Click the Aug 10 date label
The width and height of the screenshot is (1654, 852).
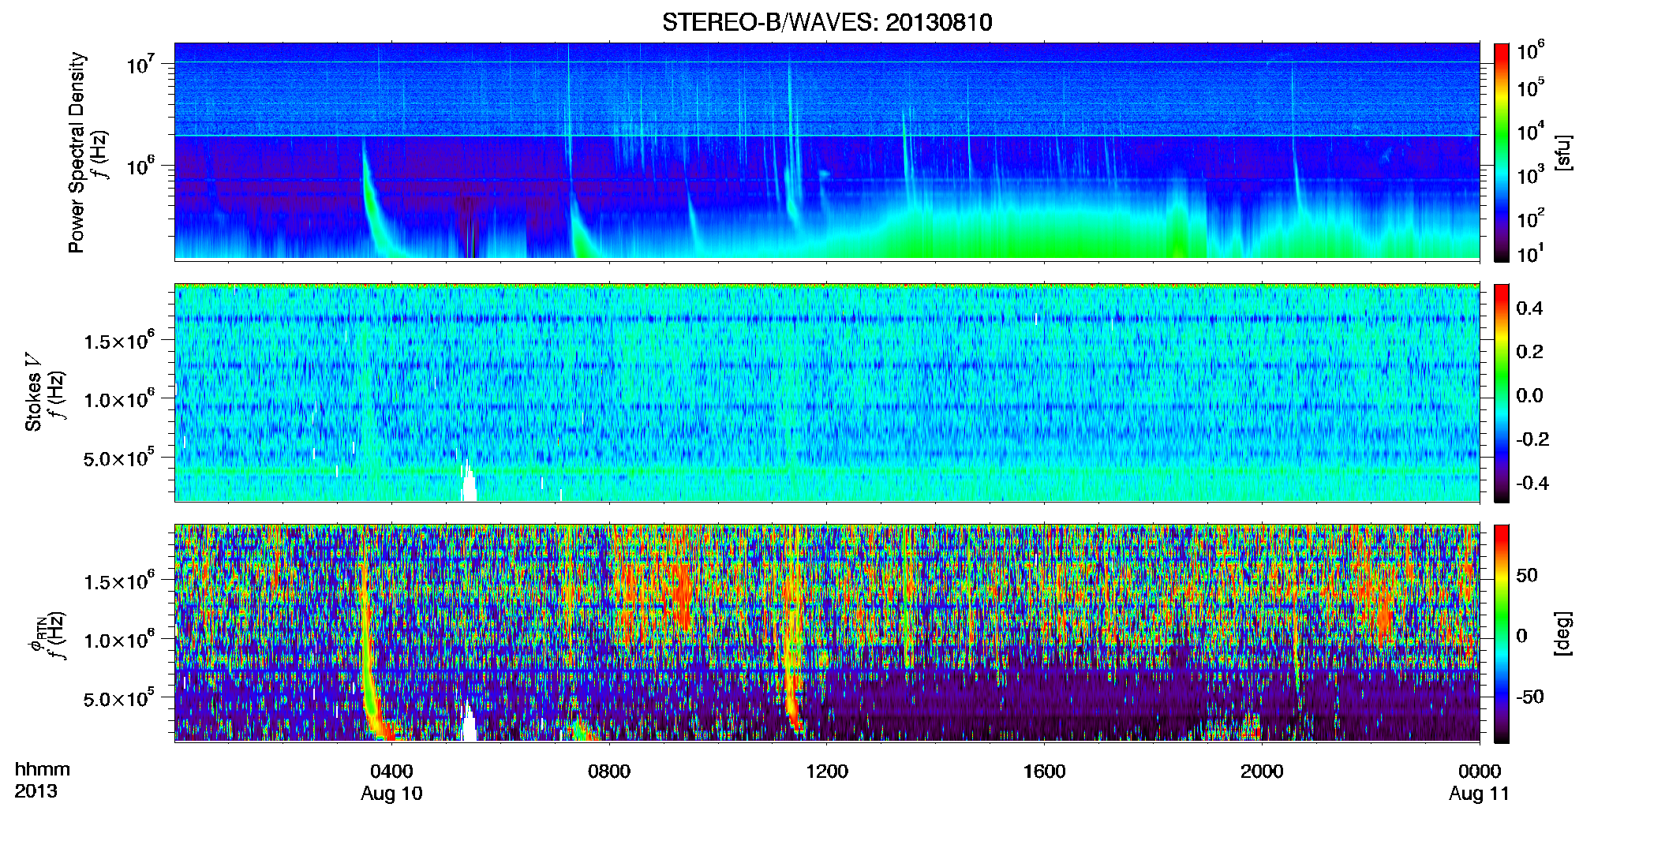coord(391,794)
